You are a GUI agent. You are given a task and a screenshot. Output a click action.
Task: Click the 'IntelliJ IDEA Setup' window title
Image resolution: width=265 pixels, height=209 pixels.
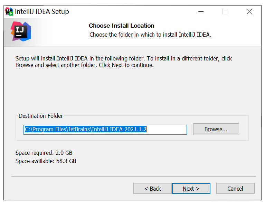[42, 12]
